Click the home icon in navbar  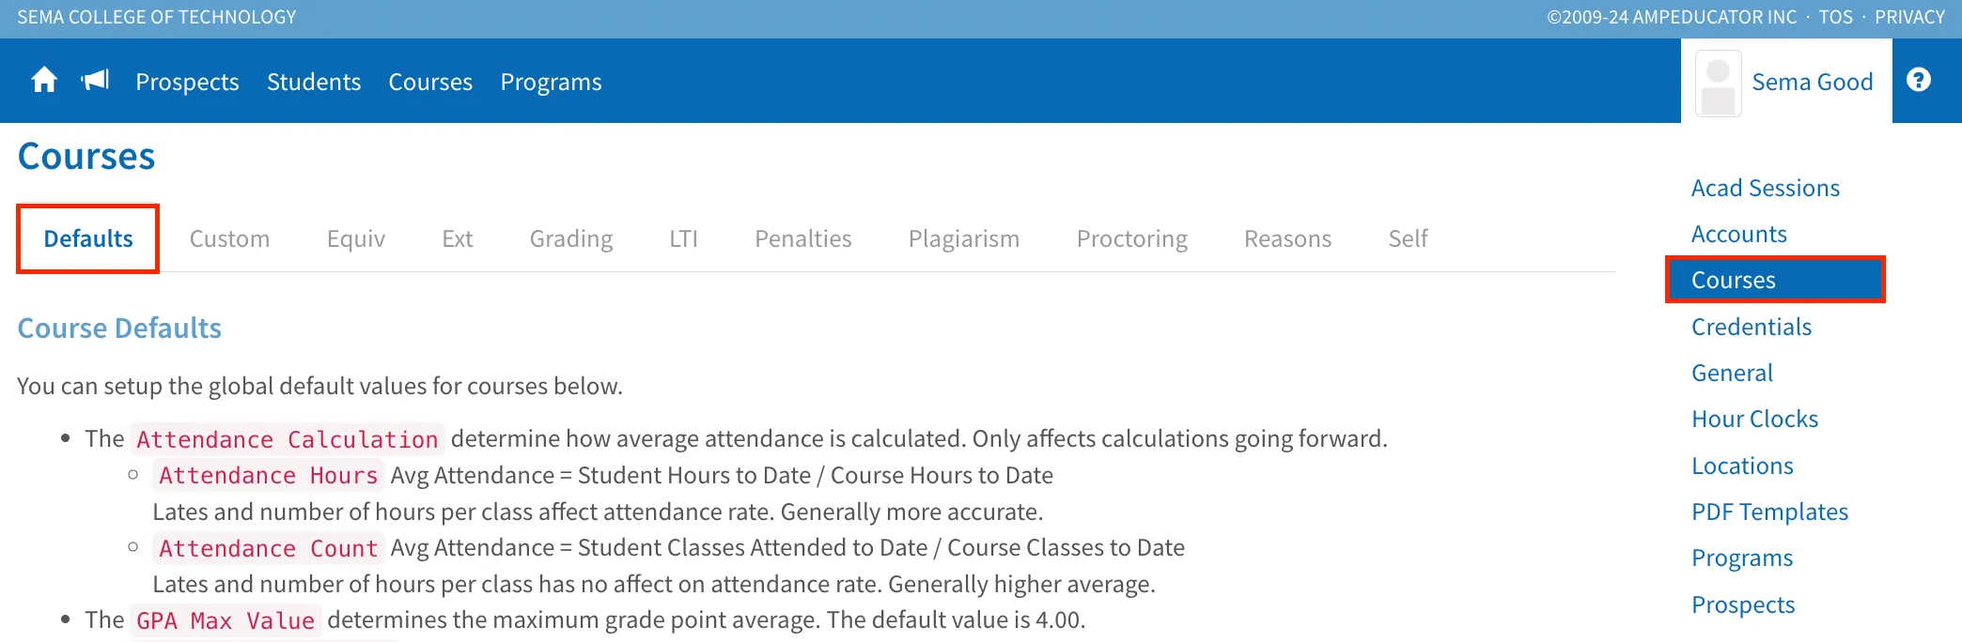tap(44, 81)
